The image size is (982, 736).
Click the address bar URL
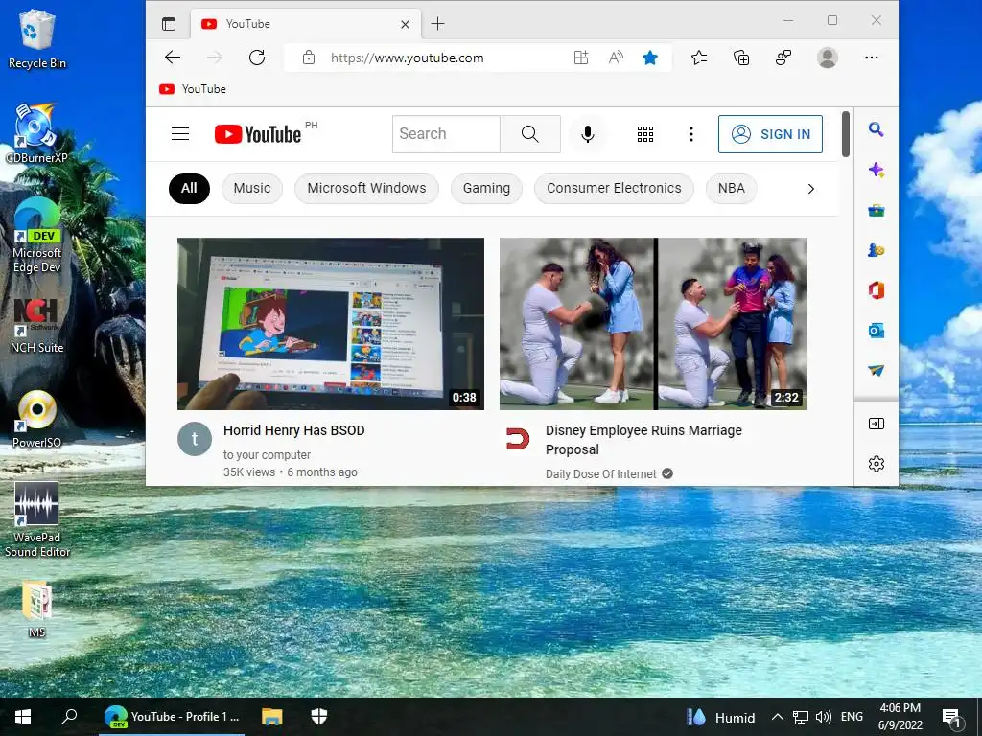tap(407, 57)
